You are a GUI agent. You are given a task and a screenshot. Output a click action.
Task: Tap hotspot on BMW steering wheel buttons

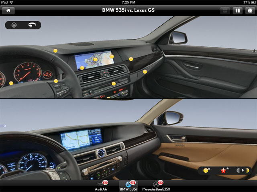56,81
